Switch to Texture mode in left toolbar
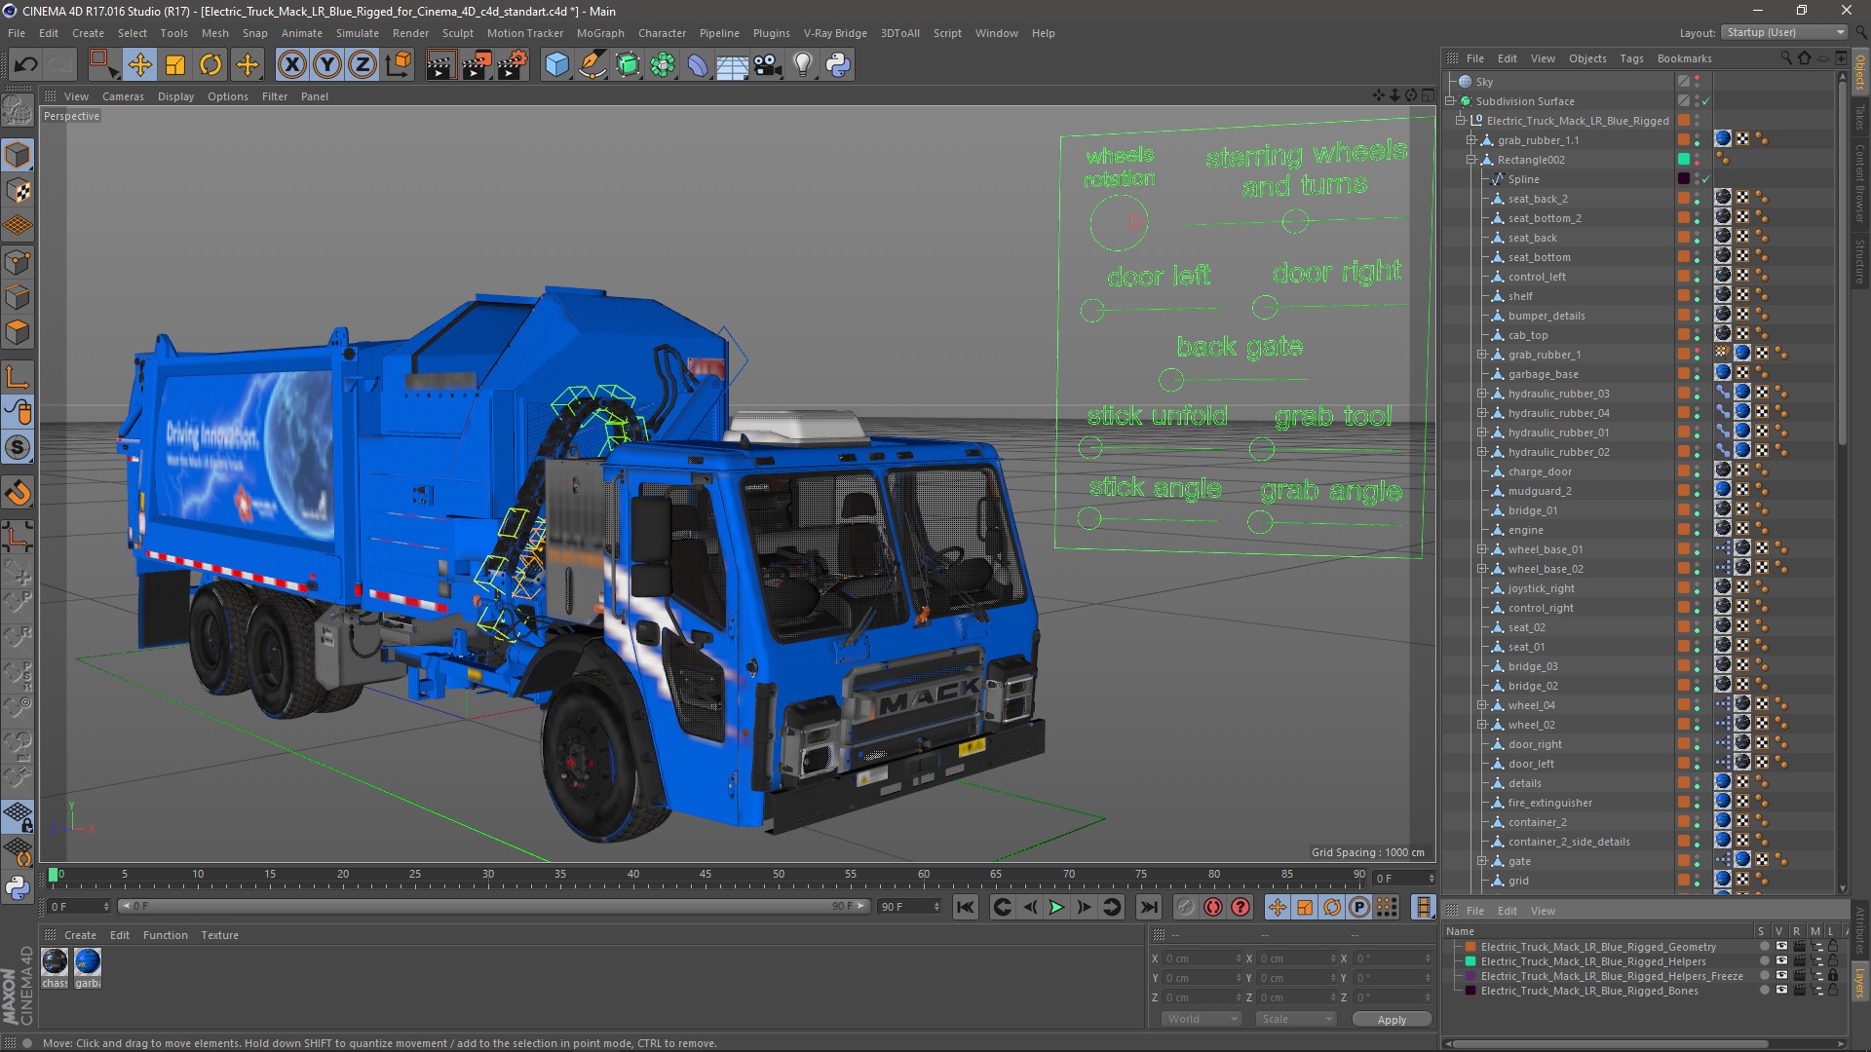 (x=18, y=190)
